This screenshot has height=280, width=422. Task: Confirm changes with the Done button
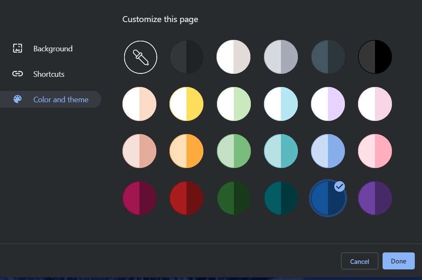pyautogui.click(x=398, y=261)
